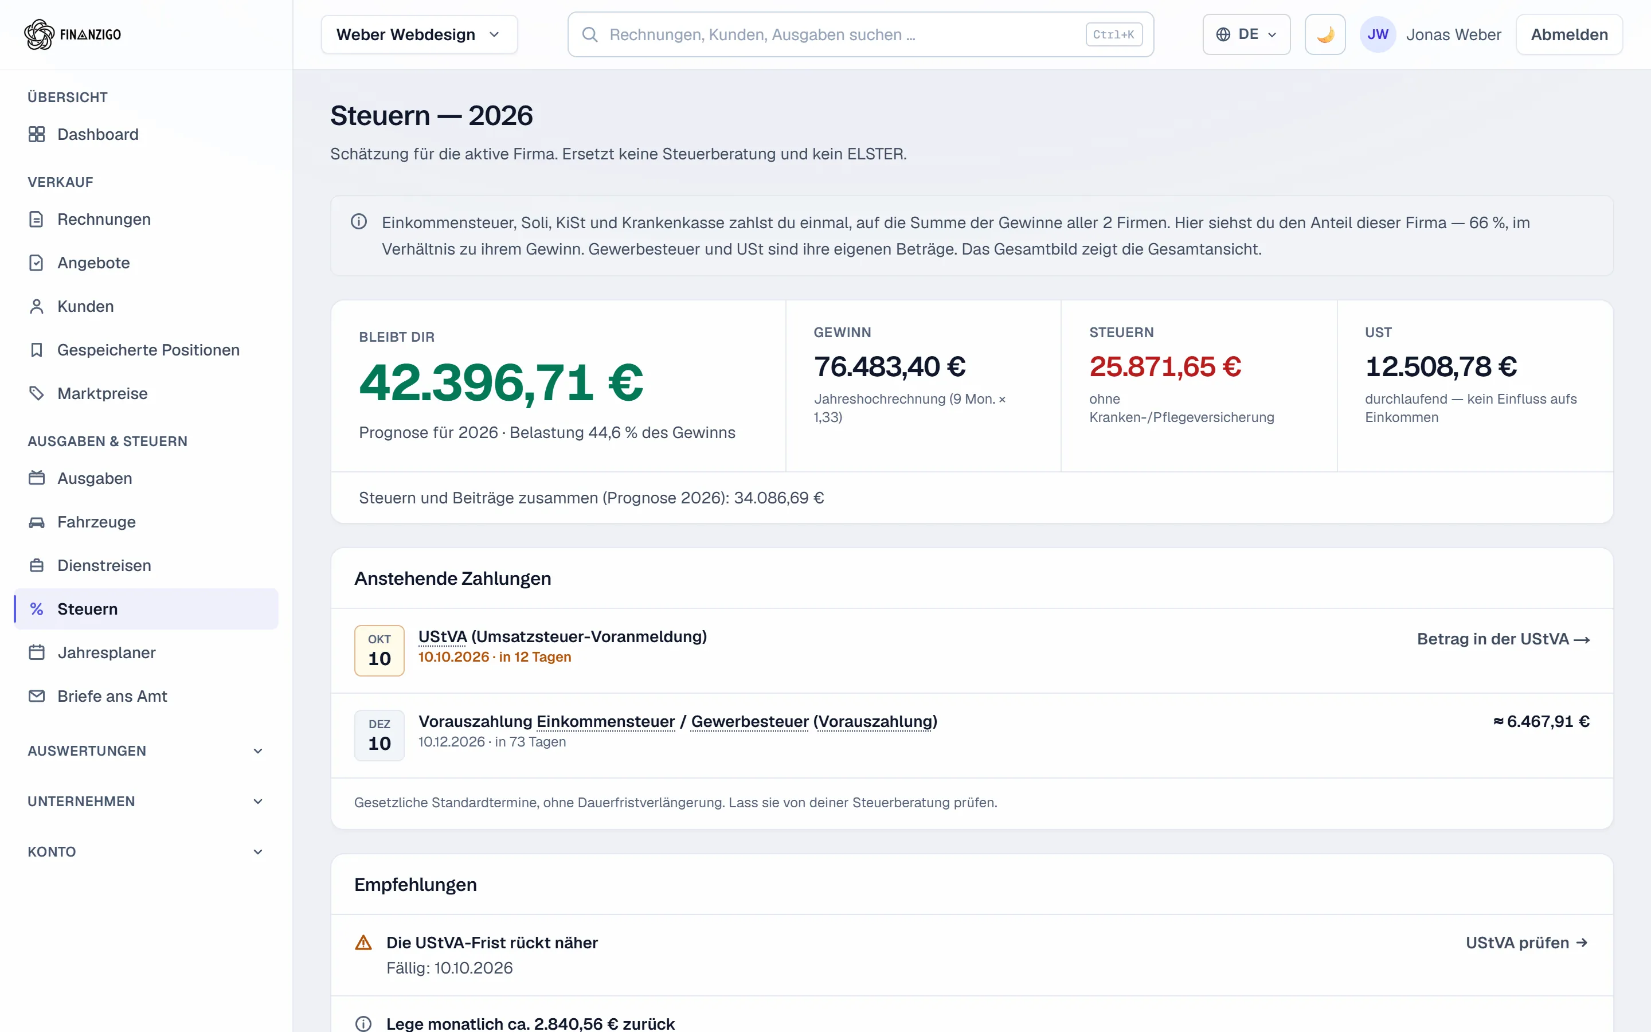Click the Fällig: 10.10.2026 text
Screen dimensions: 1651x1032
(x=449, y=968)
